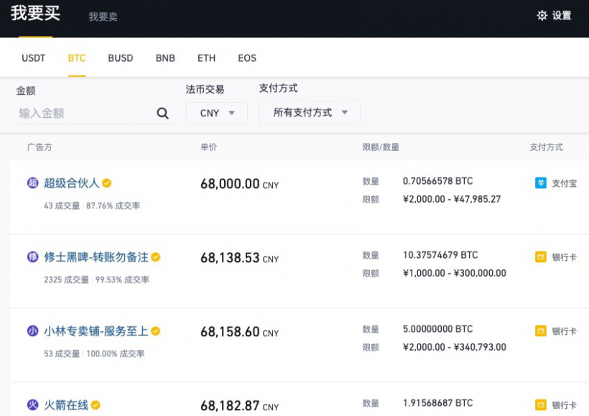This screenshot has width=589, height=416.
Task: Select the BUSD currency tab
Action: coord(120,58)
